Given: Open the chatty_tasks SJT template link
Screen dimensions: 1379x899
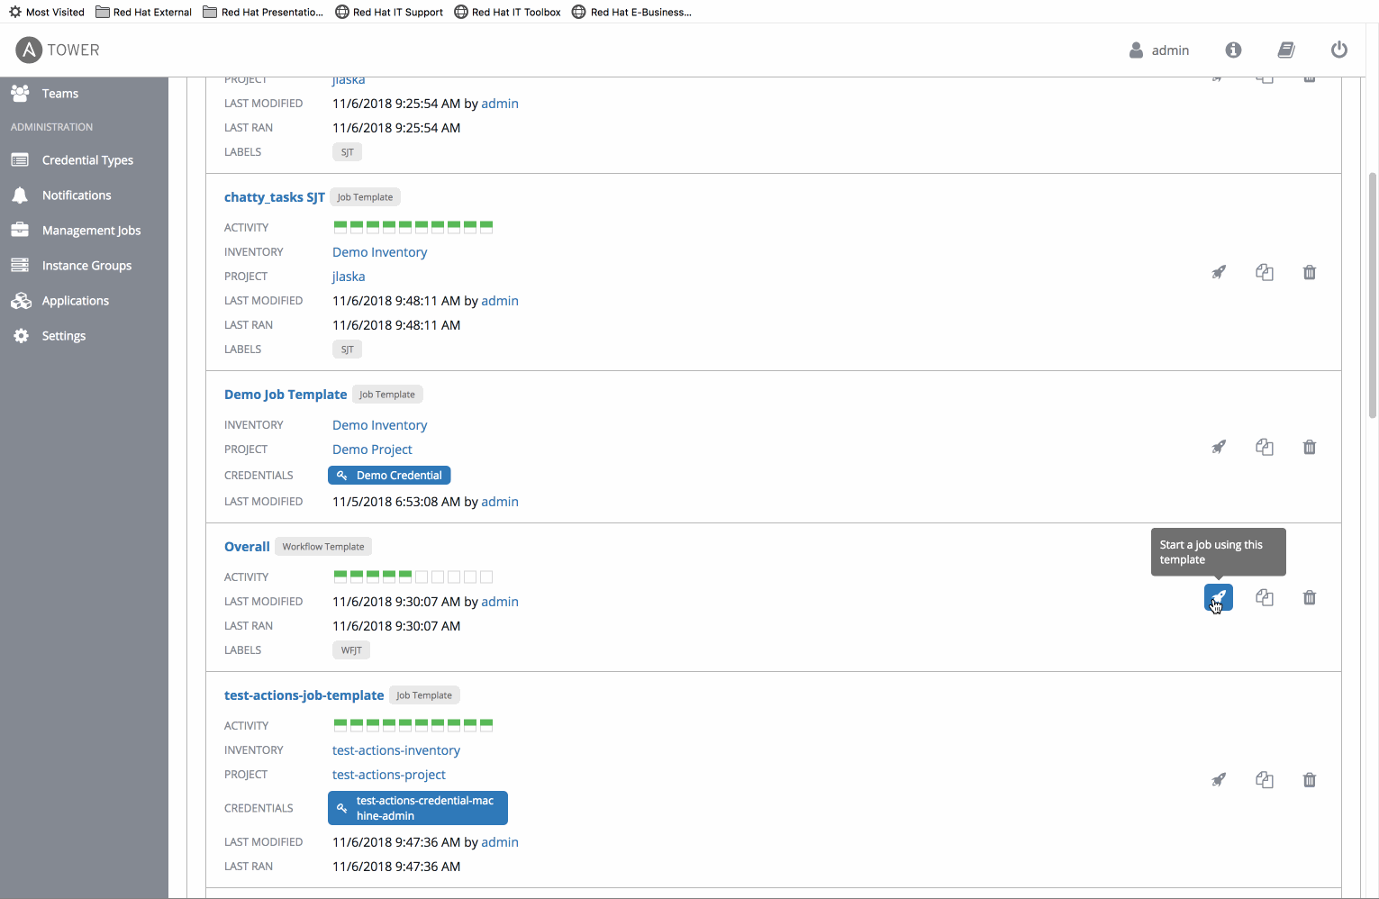Looking at the screenshot, I should [x=275, y=197].
